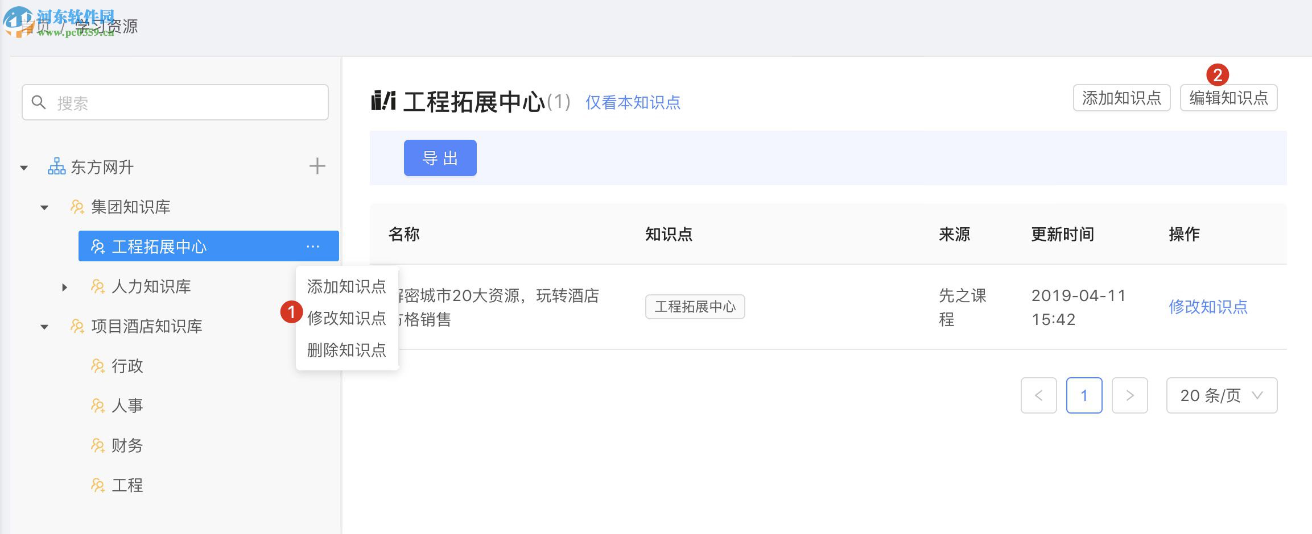Choose 修改知识点 from the context menu

pos(346,318)
